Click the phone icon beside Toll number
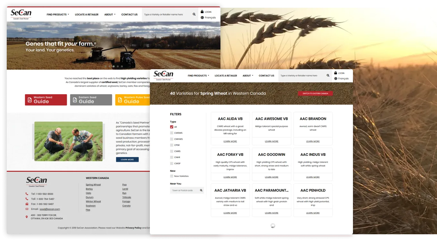Screen dimensions: 437x241 27,199
